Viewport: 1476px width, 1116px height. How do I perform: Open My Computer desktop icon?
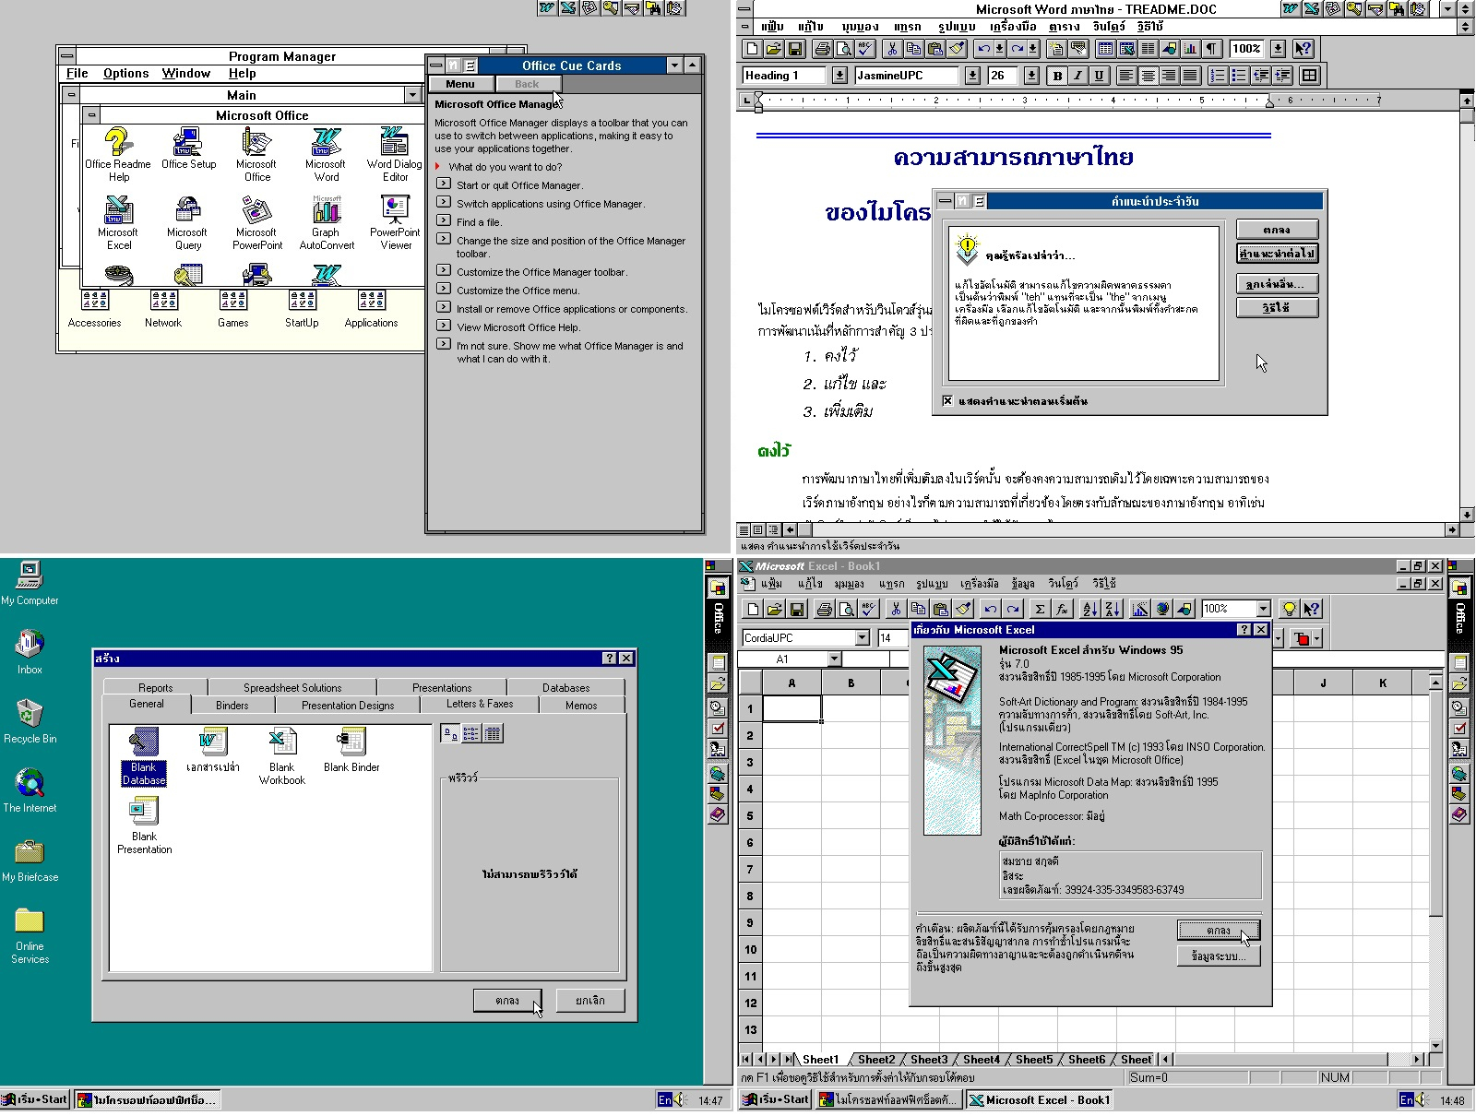(30, 583)
